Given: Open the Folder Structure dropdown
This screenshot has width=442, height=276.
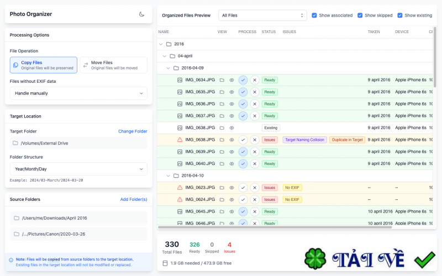Looking at the screenshot, I should click(78, 169).
